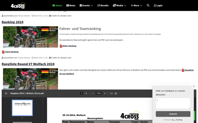
Task: Expand the Media dropdown menu
Action: coord(119,6)
